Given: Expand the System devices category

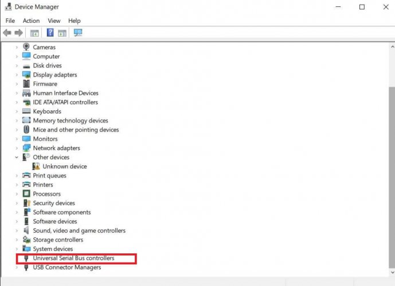Looking at the screenshot, I should tap(17, 249).
